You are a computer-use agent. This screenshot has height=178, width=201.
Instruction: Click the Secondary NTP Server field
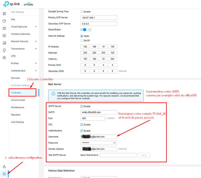point(99,24)
